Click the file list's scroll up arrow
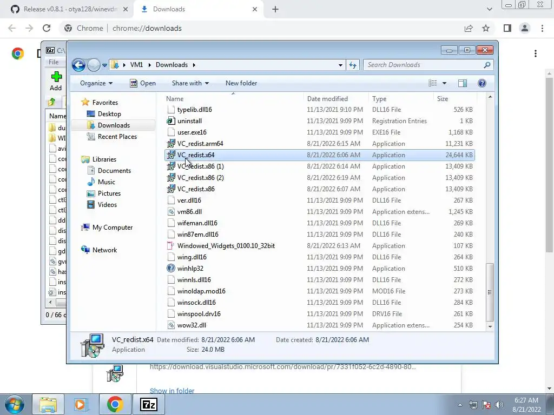This screenshot has height=415, width=554. [490, 97]
